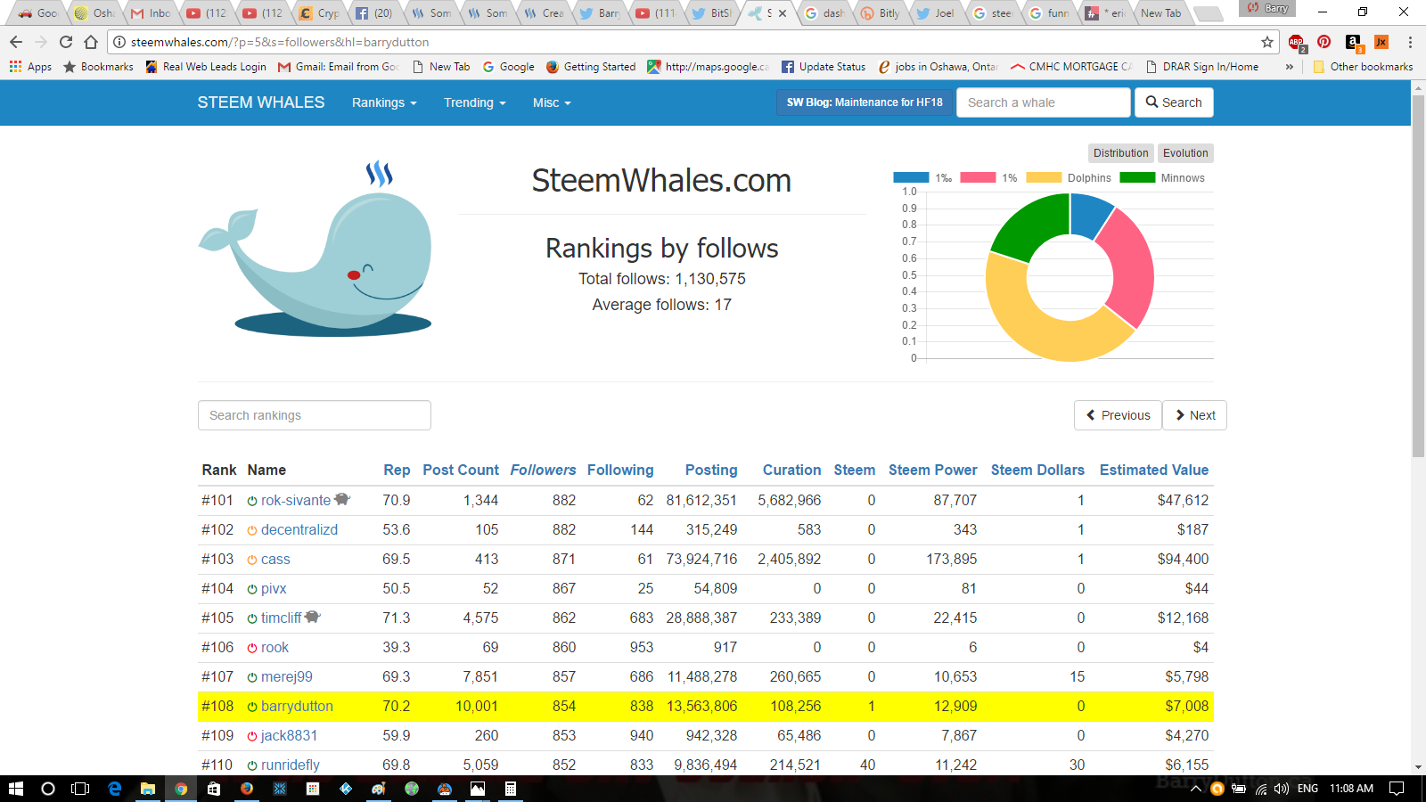Switch to Evolution chart tab
This screenshot has height=802, width=1426.
click(x=1185, y=153)
